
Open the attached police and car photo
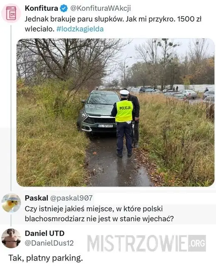point(115,113)
